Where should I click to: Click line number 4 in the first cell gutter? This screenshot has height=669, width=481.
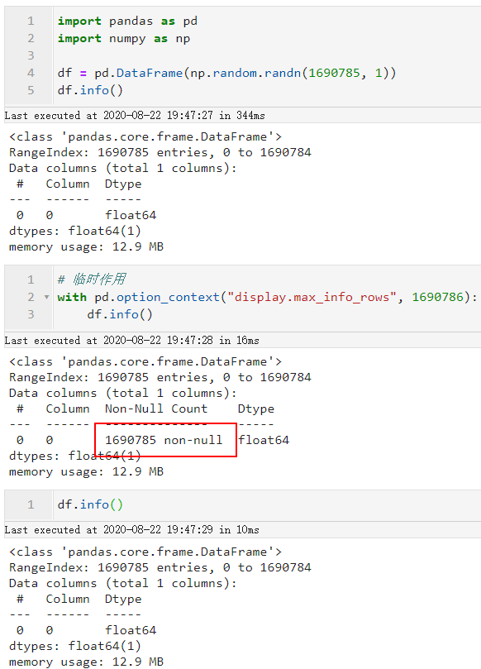31,73
